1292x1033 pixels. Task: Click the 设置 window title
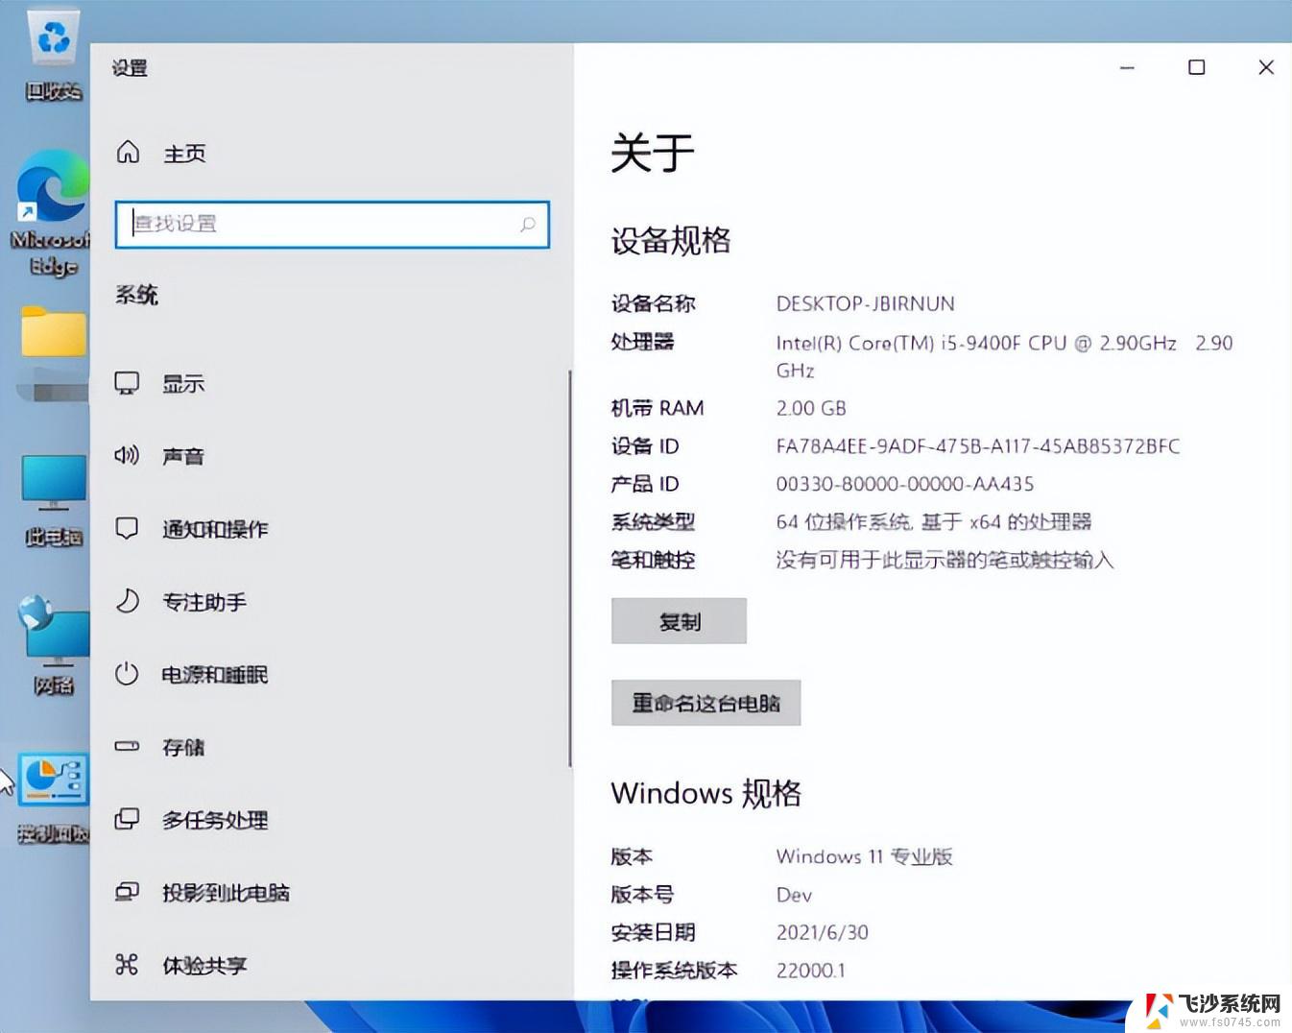click(130, 68)
